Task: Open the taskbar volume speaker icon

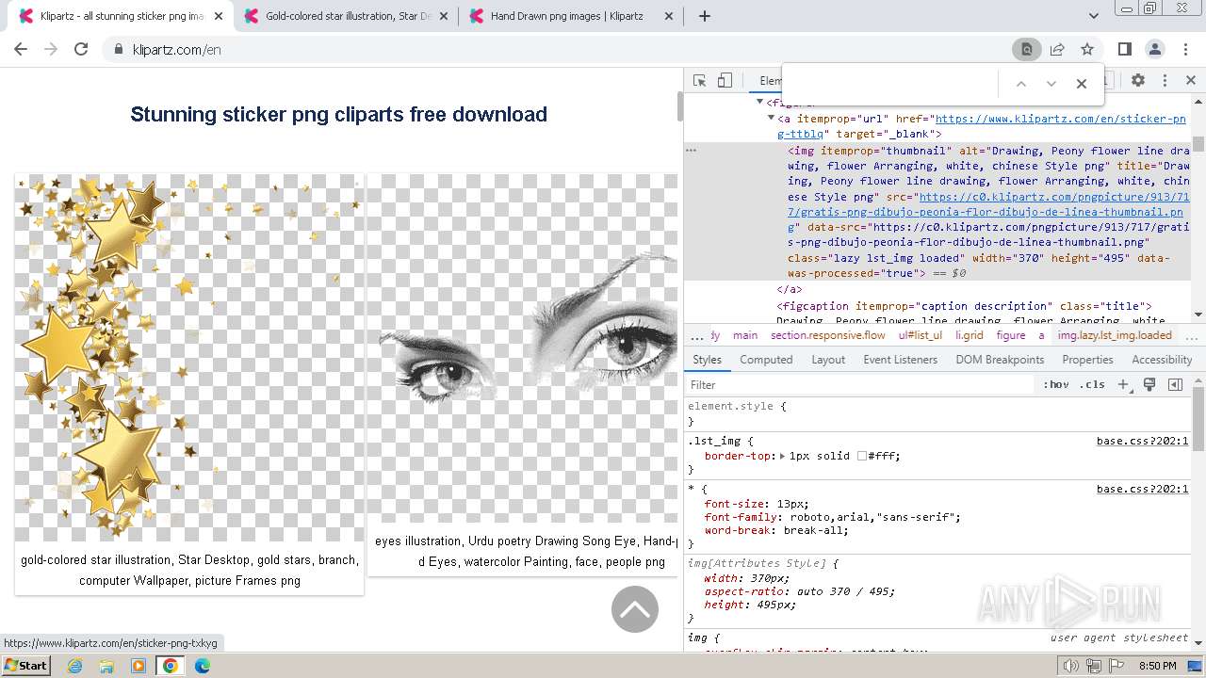Action: 1070,666
